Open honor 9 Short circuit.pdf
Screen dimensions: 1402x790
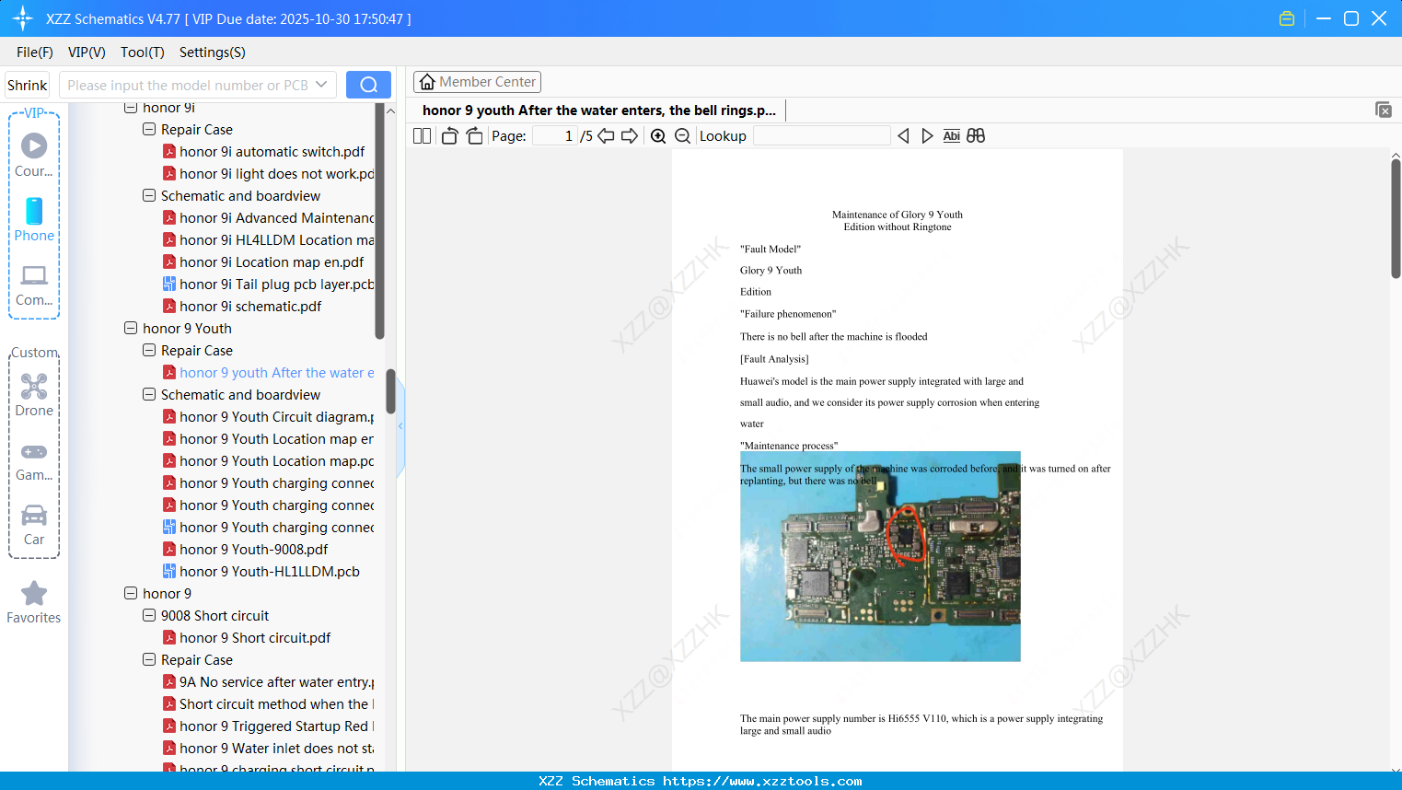pyautogui.click(x=255, y=637)
